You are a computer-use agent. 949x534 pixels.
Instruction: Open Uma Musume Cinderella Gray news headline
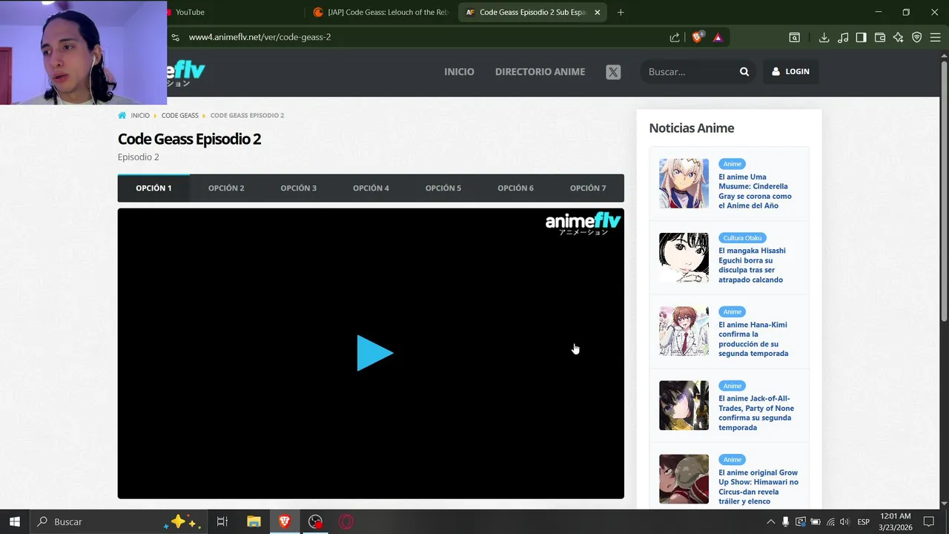[x=755, y=191]
